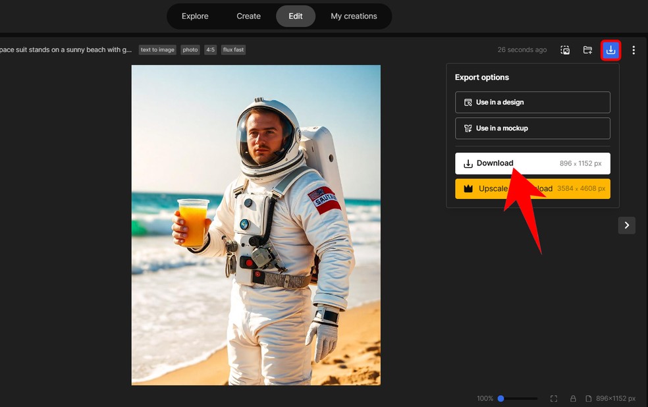Viewport: 648px width, 407px height.
Task: Click the page size document icon
Action: 589,398
